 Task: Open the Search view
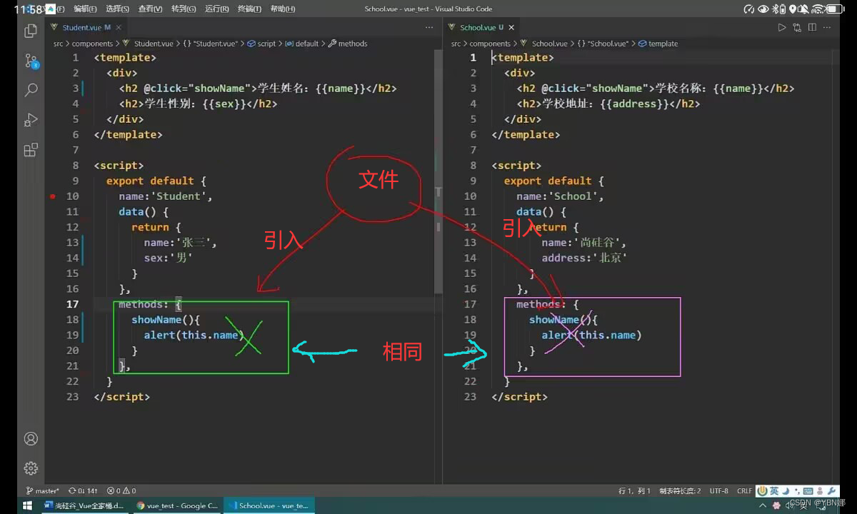tap(30, 90)
